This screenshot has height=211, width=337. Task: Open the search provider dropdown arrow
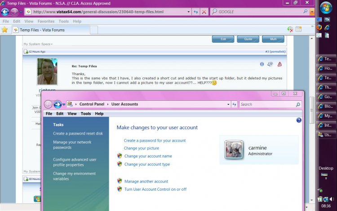point(312,12)
